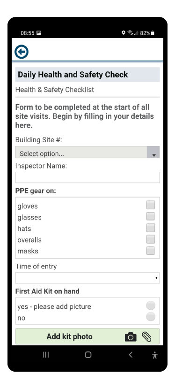This screenshot has width=175, height=389.
Task: Tap location pin in status bar
Action: point(123,33)
